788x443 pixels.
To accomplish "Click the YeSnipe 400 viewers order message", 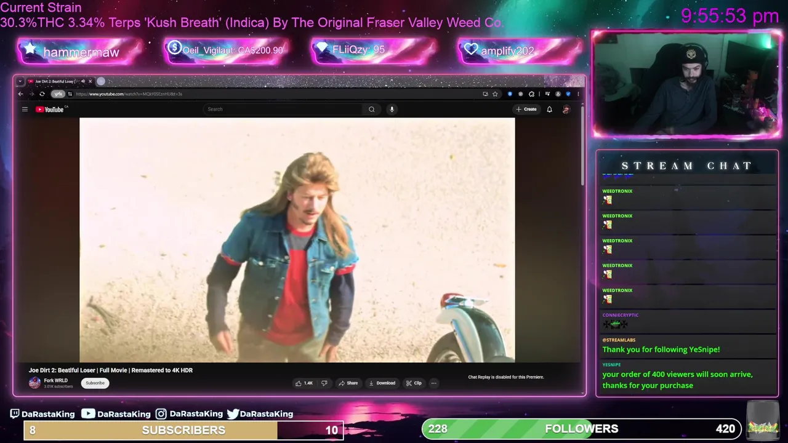I will pyautogui.click(x=677, y=380).
